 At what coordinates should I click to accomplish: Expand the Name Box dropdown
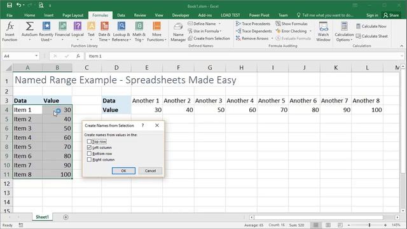(x=36, y=56)
